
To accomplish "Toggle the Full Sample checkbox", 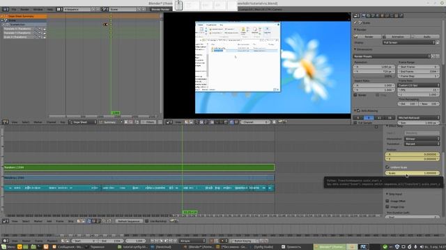I will click(355, 123).
